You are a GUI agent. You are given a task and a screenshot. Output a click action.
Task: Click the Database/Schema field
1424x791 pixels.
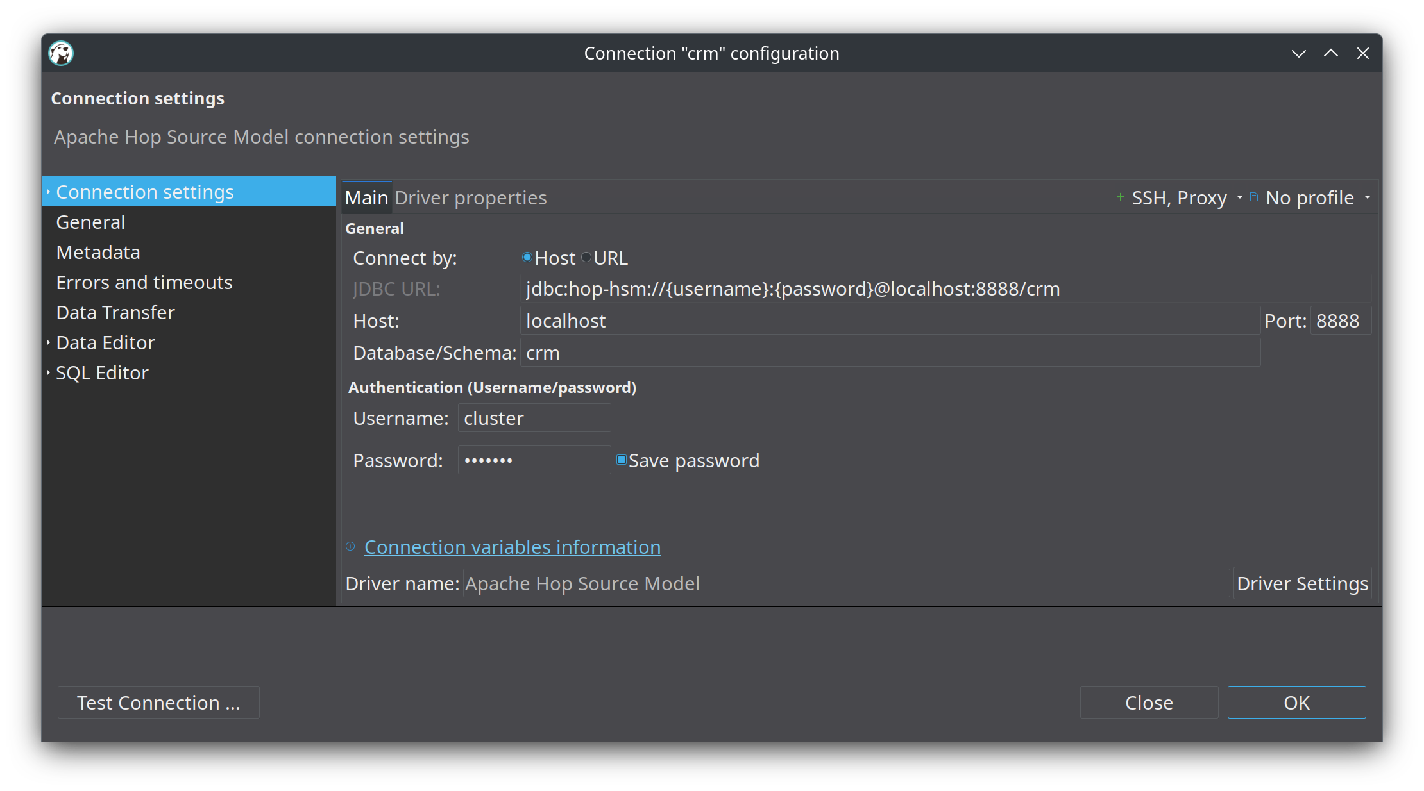[x=890, y=353]
